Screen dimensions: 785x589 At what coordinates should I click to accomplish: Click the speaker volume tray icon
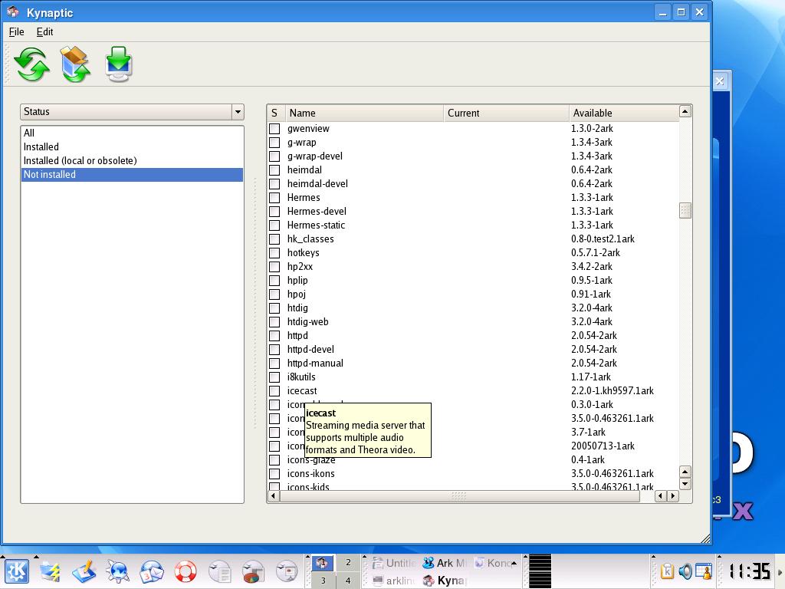pyautogui.click(x=685, y=571)
